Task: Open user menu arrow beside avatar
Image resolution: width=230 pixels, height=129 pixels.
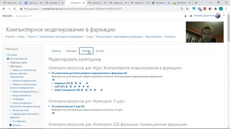Action: [224, 15]
